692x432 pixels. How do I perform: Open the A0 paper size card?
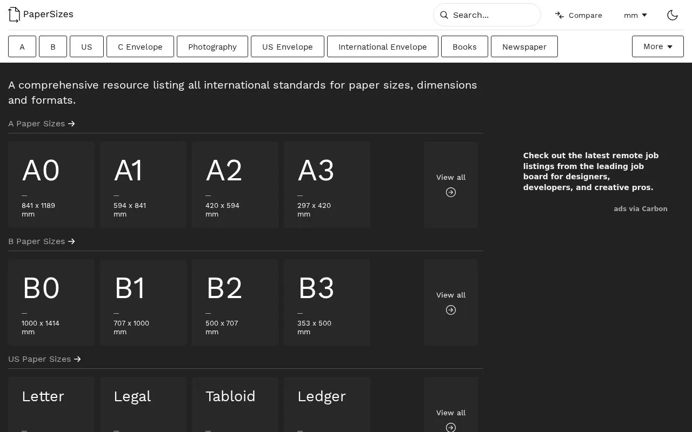tap(51, 185)
